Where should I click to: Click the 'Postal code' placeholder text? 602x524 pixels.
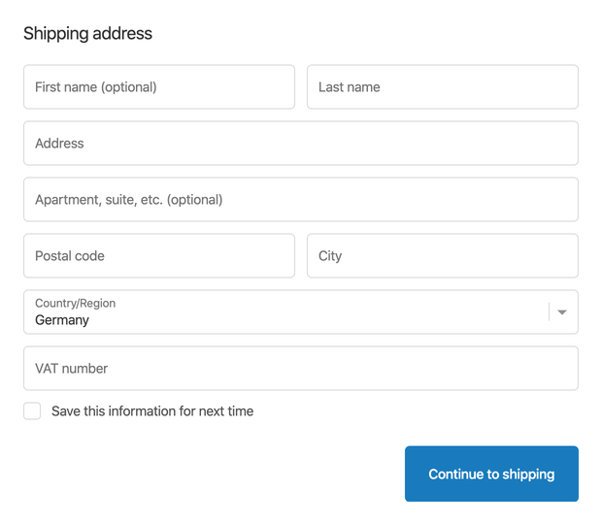click(70, 256)
